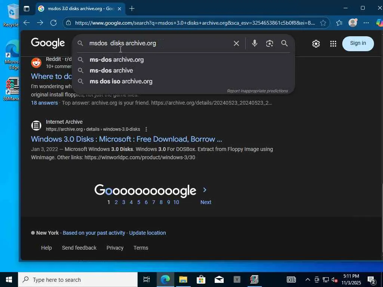Close the msdos 3.0 disks tab
Viewport: 383px width, 287px height.
pyautogui.click(x=119, y=9)
